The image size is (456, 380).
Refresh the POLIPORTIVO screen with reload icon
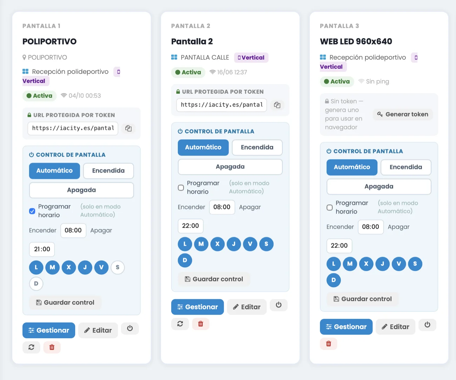pyautogui.click(x=31, y=347)
